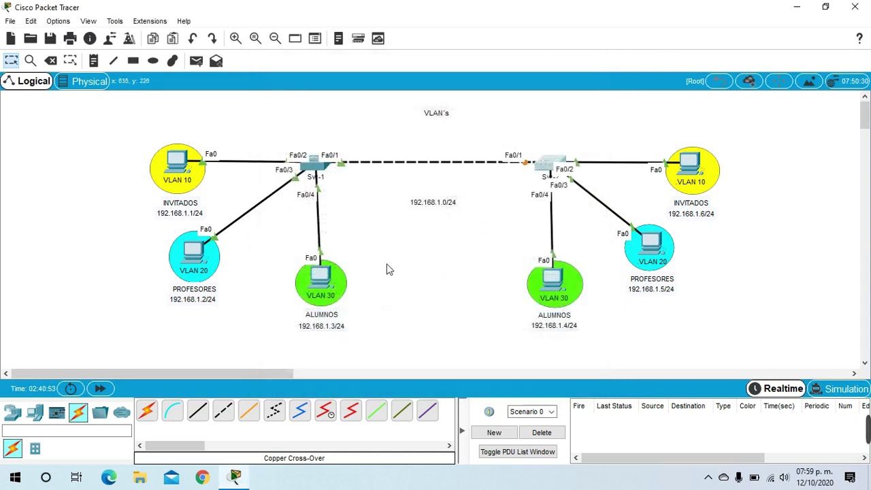871x490 pixels.
Task: Switch to the Logical workspace
Action: pyautogui.click(x=26, y=81)
